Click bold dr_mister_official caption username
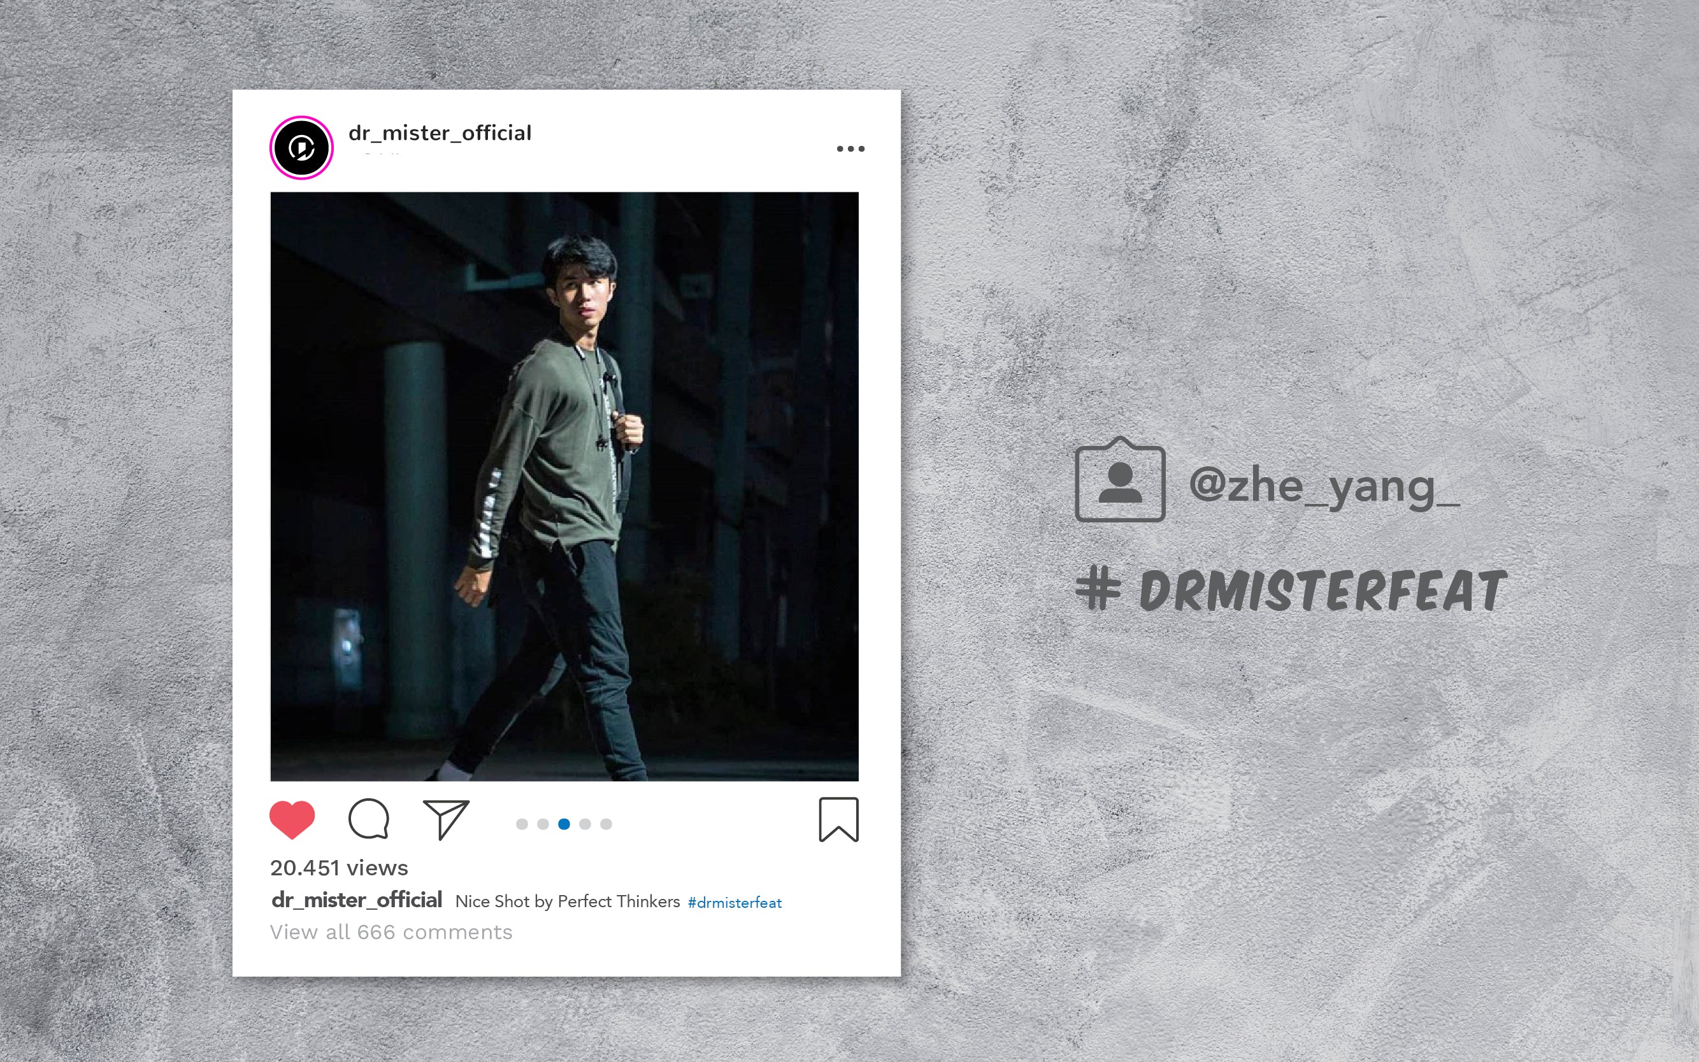The image size is (1699, 1062). coord(357,900)
